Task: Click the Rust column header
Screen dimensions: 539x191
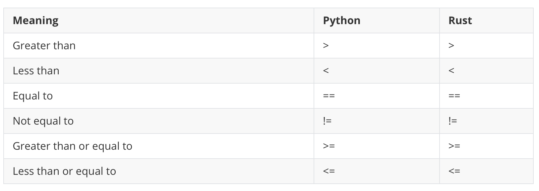Action: [460, 20]
